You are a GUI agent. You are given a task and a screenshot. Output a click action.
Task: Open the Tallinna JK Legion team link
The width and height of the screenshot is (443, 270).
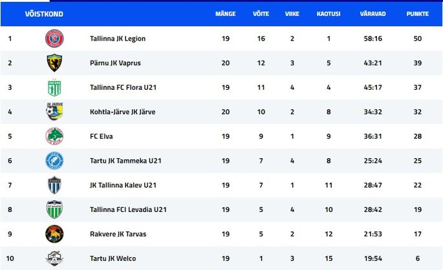(118, 39)
